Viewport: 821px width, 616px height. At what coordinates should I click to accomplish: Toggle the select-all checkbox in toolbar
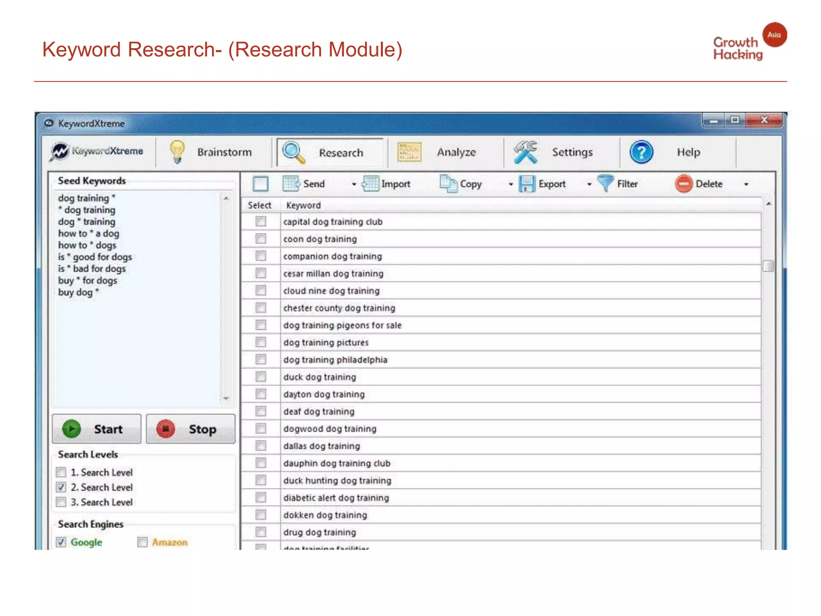click(261, 184)
